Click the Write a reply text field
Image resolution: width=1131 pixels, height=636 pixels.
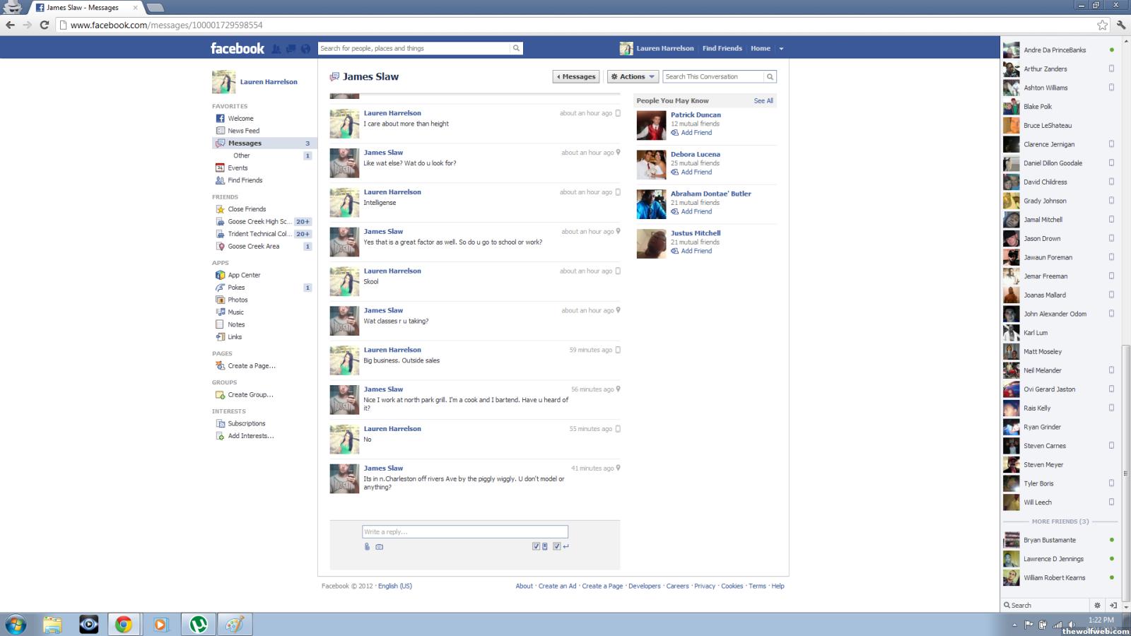(464, 531)
